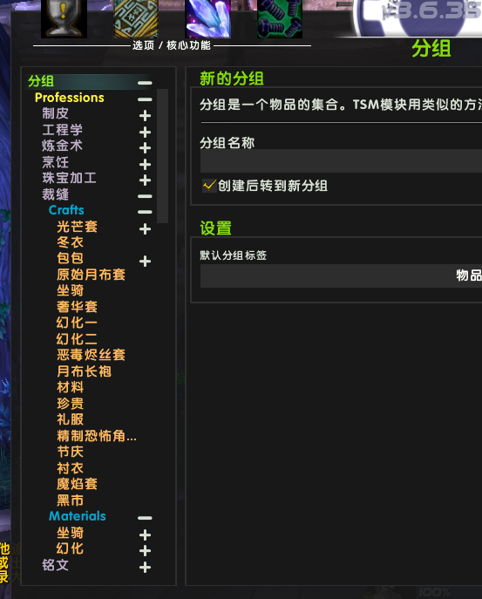Click the 分组名称 input field

[x=341, y=160]
